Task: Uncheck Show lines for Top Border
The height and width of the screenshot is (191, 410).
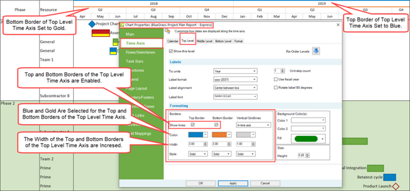Action: [193, 125]
